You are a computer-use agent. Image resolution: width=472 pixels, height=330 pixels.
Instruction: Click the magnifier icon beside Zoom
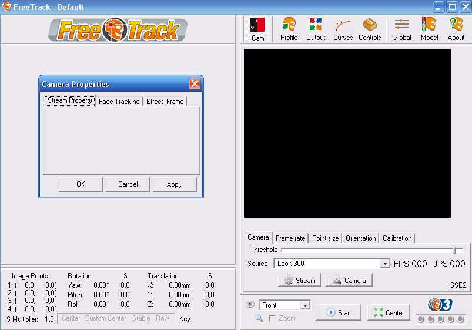(x=259, y=318)
